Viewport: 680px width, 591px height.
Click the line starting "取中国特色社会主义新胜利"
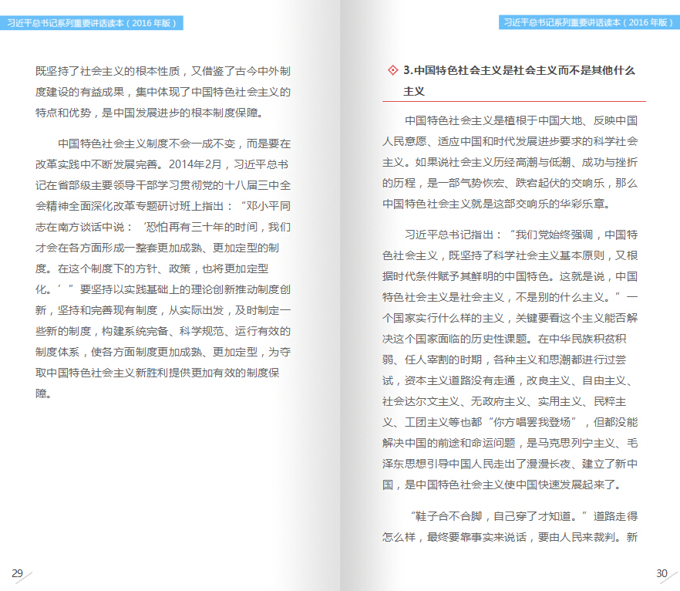pyautogui.click(x=157, y=373)
